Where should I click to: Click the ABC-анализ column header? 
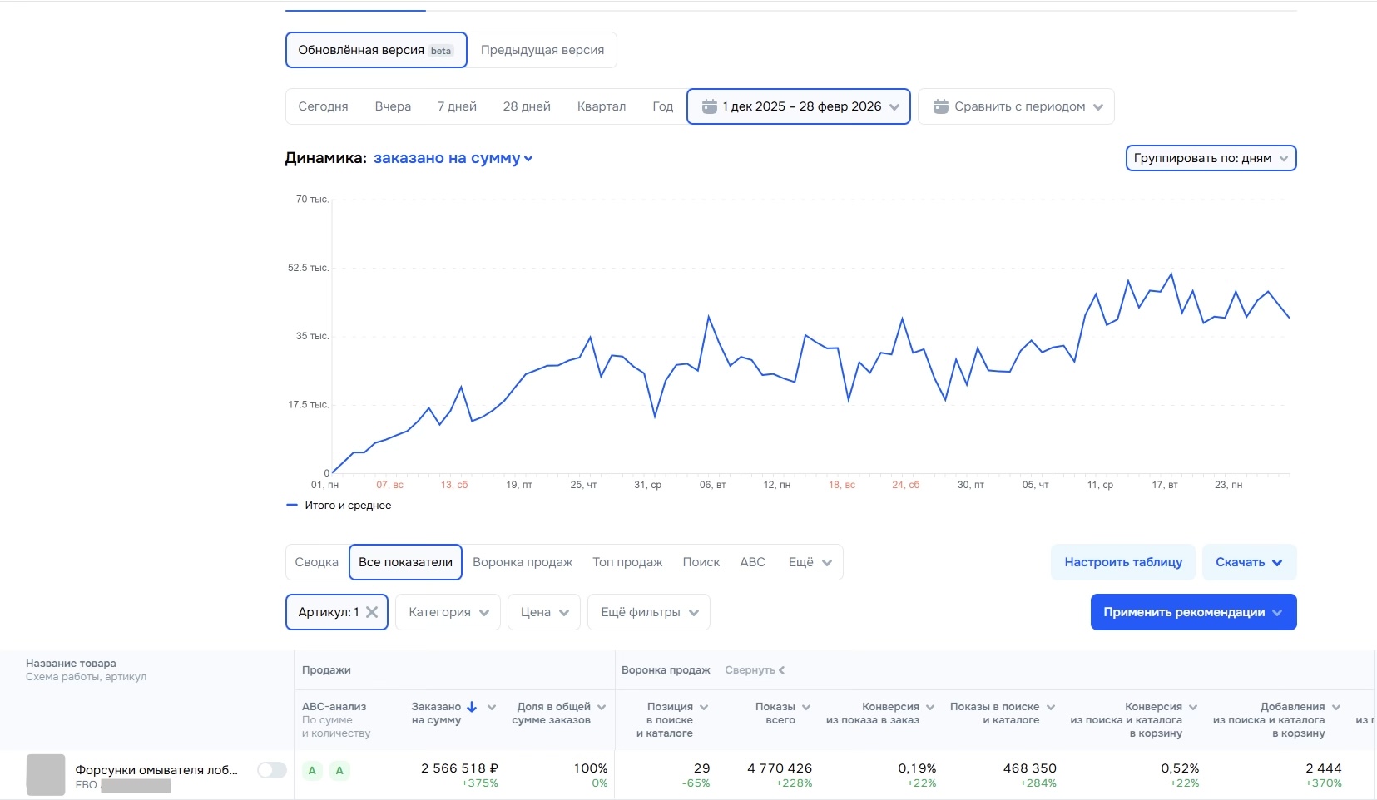(334, 707)
